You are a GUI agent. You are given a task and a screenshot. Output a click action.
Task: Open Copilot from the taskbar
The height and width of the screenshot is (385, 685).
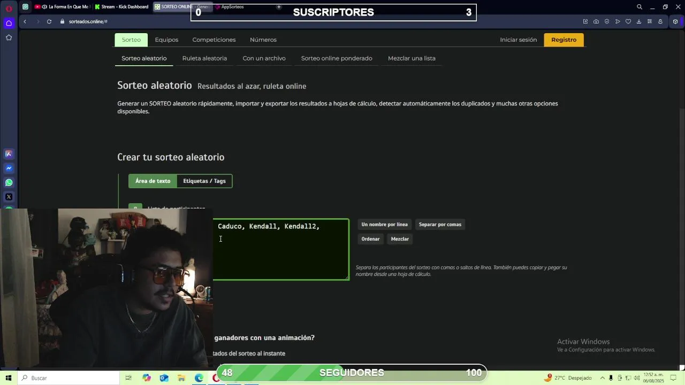click(x=147, y=378)
